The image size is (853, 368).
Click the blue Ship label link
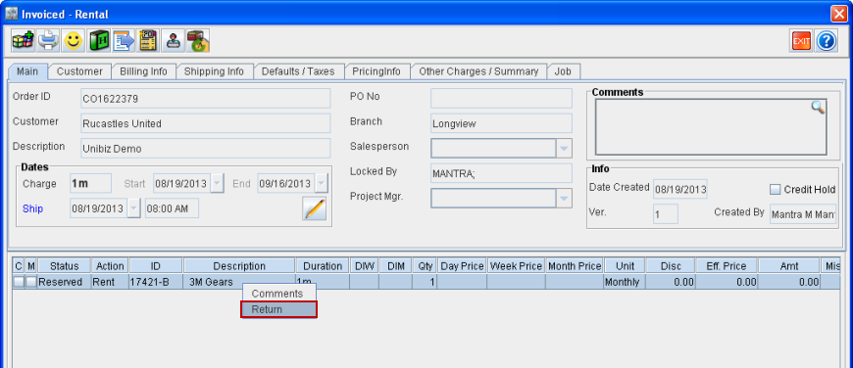[x=32, y=209]
